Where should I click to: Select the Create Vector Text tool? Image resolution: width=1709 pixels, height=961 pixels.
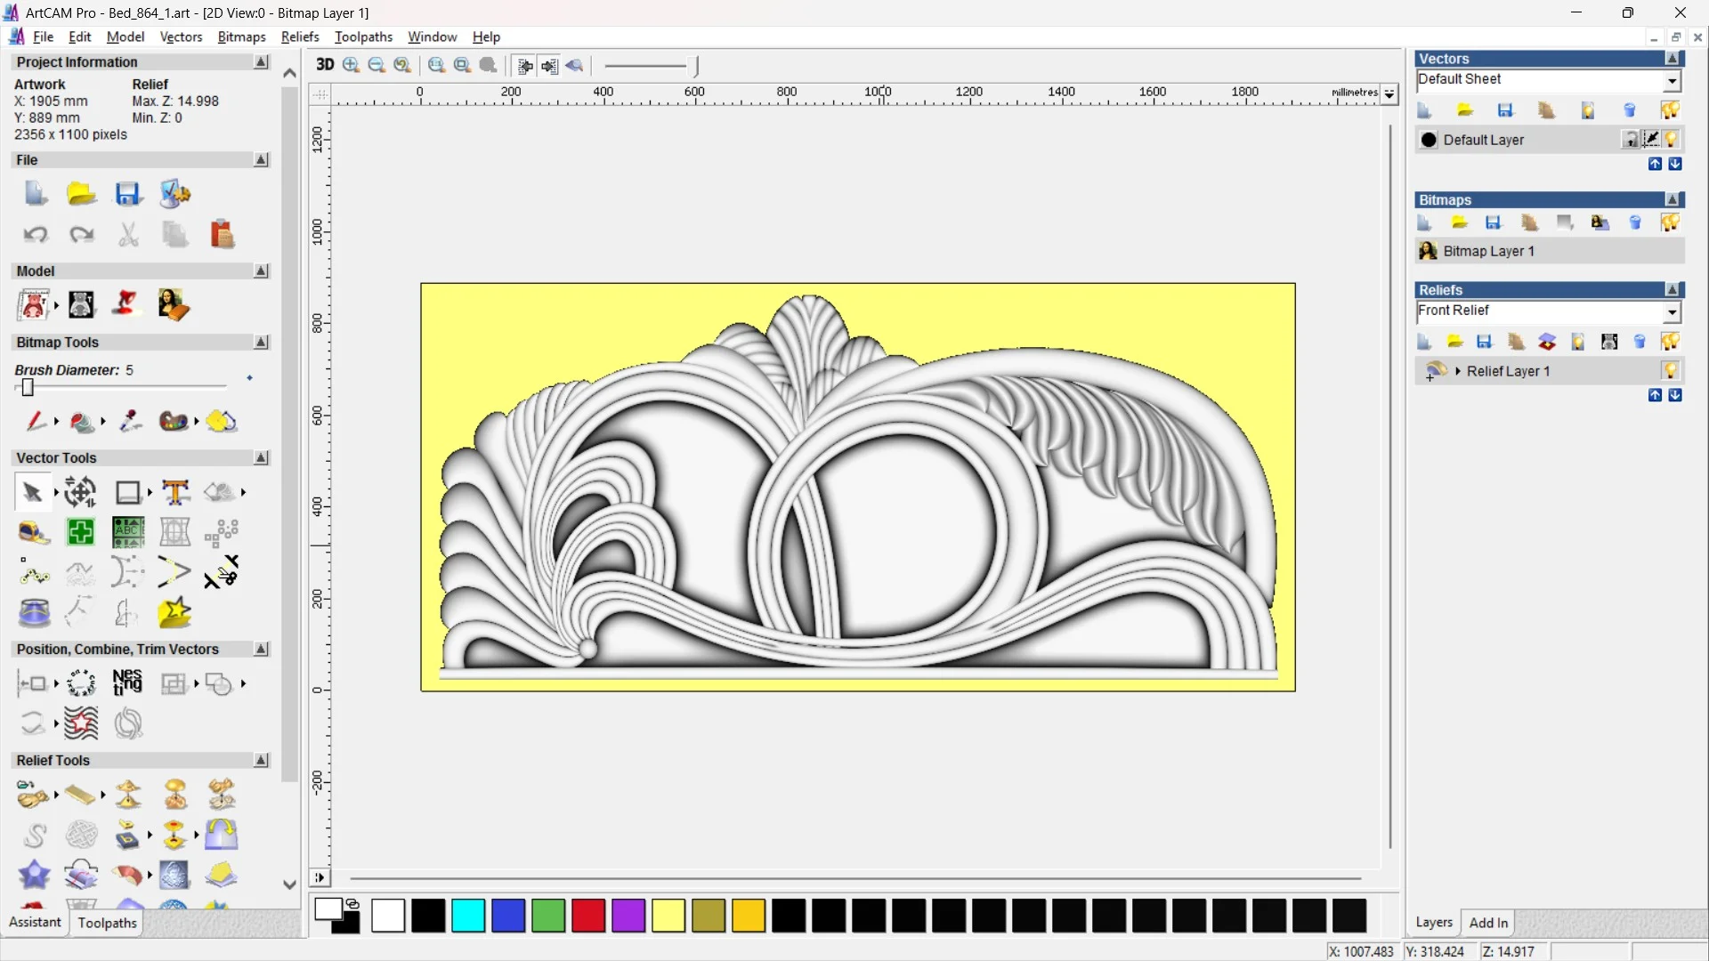click(x=175, y=492)
